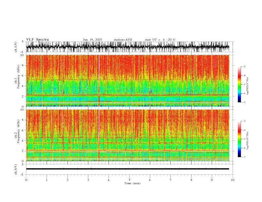Click the ch.1 colorbar 'log(PSD)(V²/Hz)' label
The height and width of the screenshot is (202, 262).
coord(248,86)
